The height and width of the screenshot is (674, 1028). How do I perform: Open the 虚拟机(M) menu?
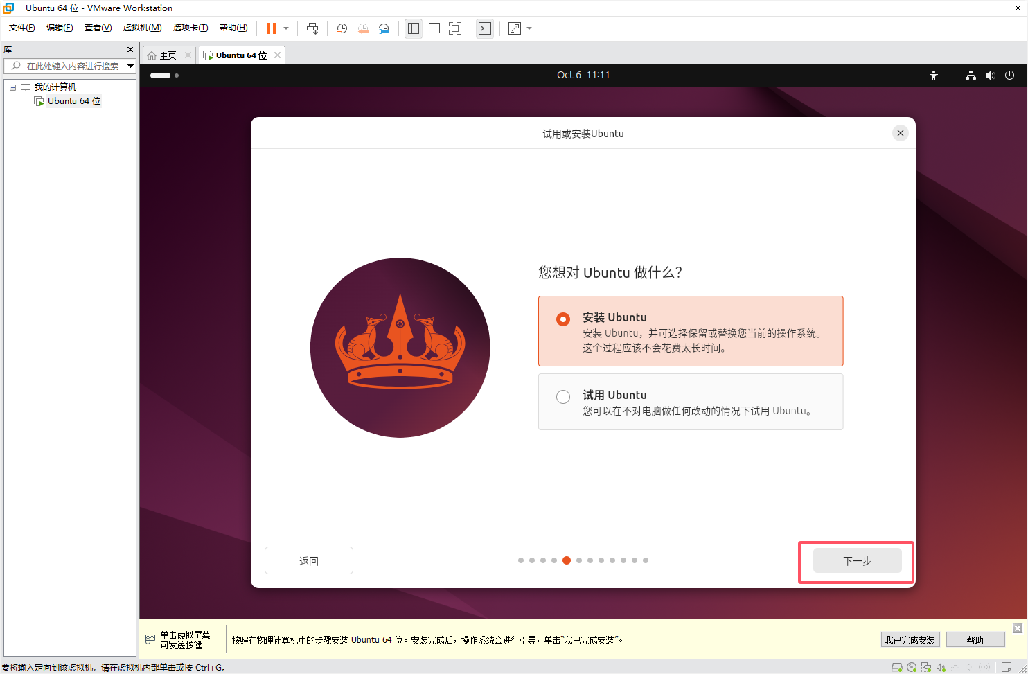[142, 28]
